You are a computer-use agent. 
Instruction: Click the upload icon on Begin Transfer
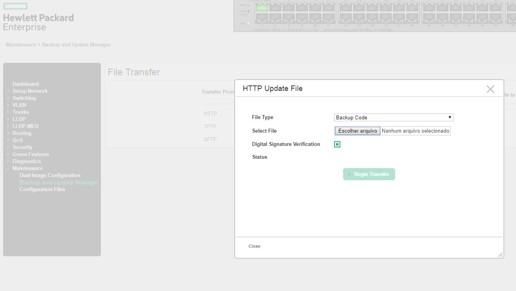349,174
